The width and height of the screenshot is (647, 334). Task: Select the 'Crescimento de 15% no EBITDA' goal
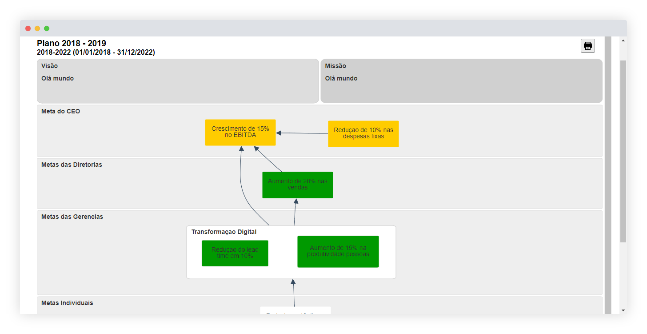240,132
